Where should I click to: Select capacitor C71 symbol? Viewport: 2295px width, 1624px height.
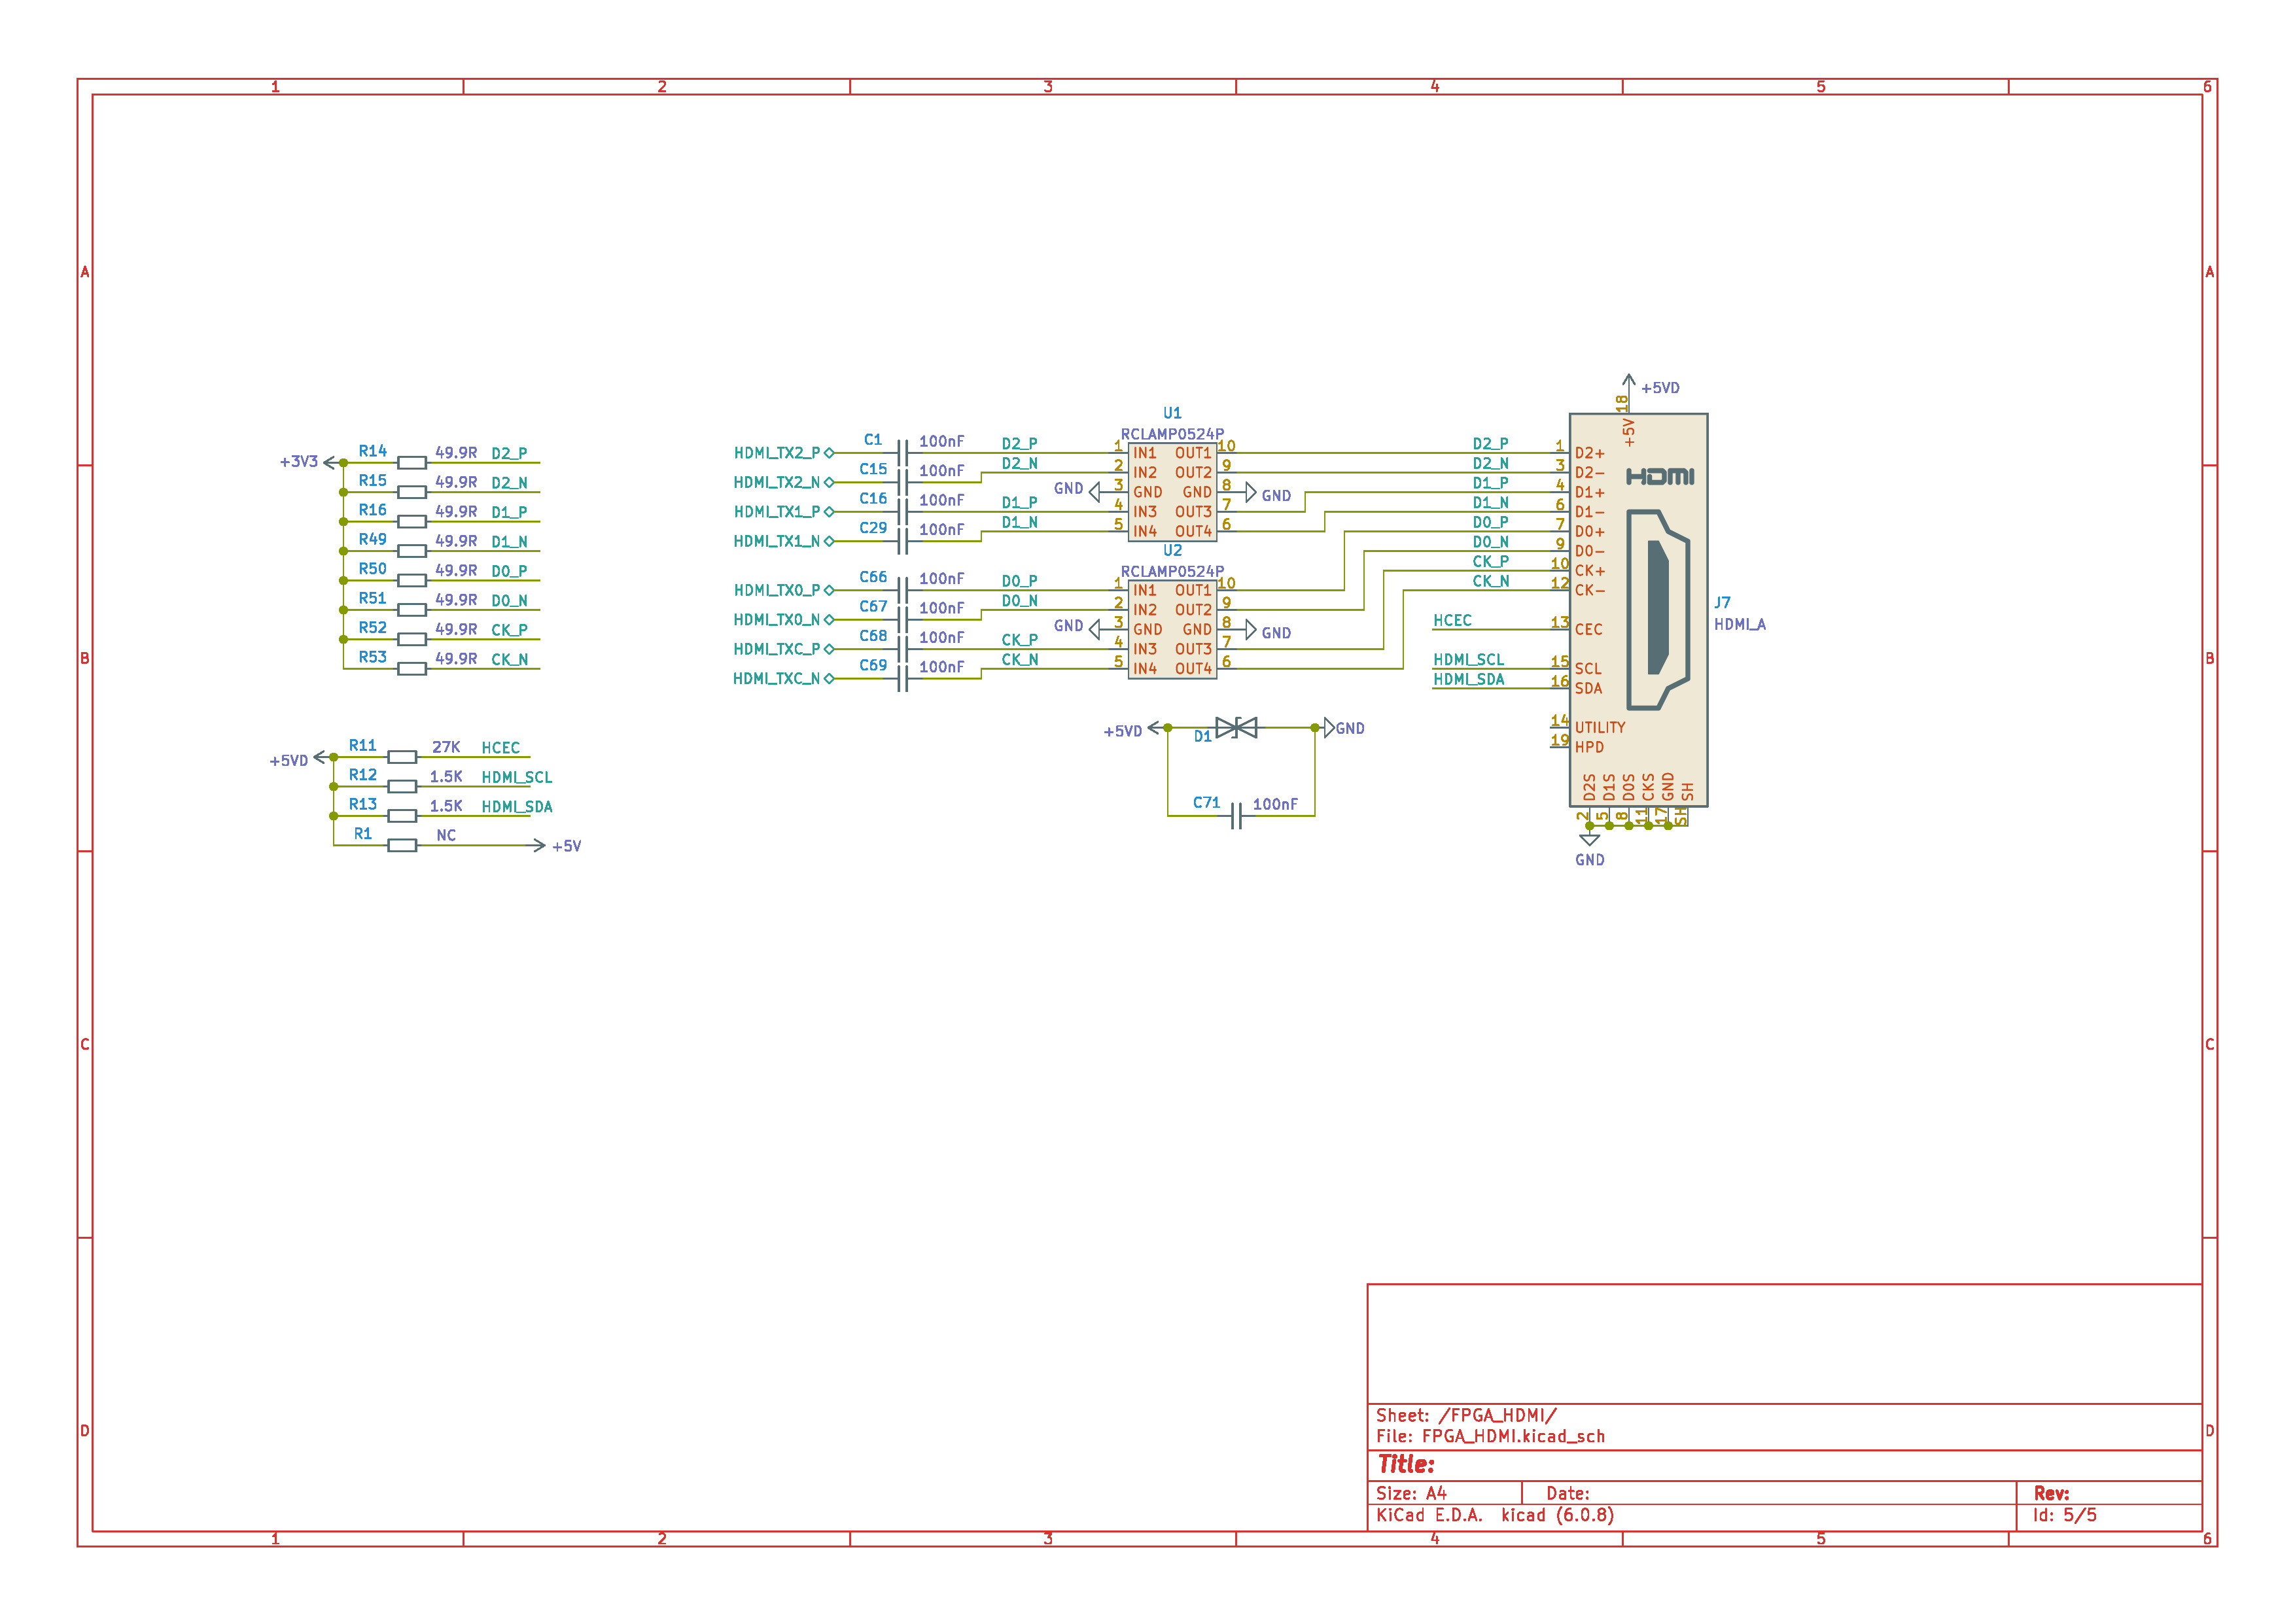(1236, 815)
